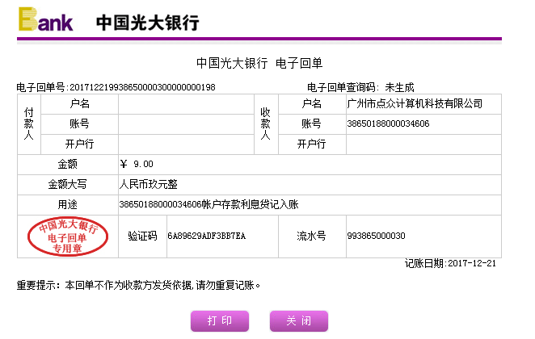Click the 中国光大银行 电子回单 page title

coord(259,64)
